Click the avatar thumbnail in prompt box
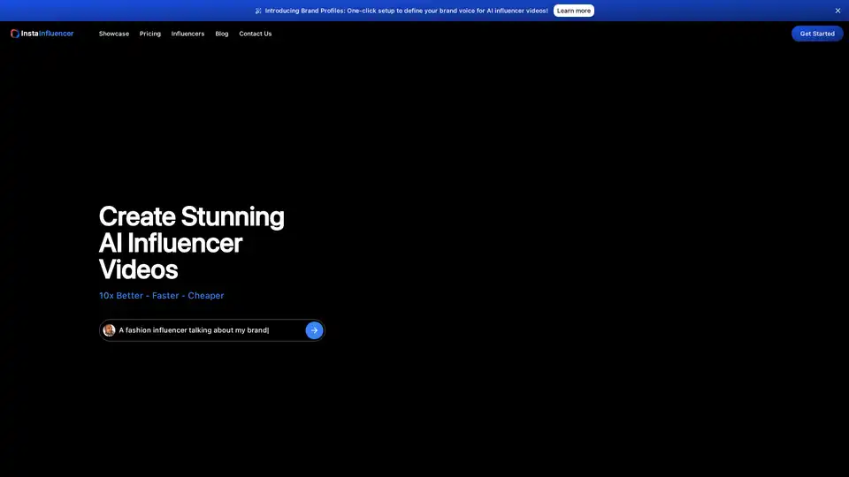This screenshot has height=477, width=849. 110,330
